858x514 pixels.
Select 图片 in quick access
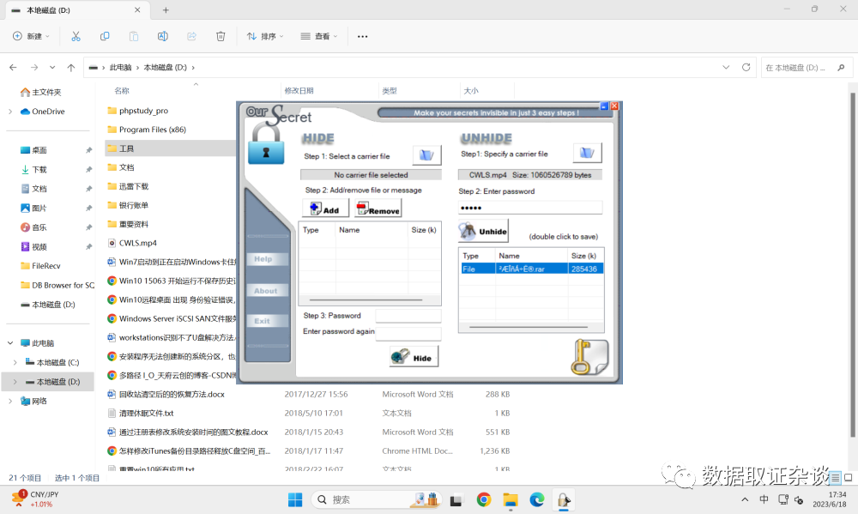point(33,208)
